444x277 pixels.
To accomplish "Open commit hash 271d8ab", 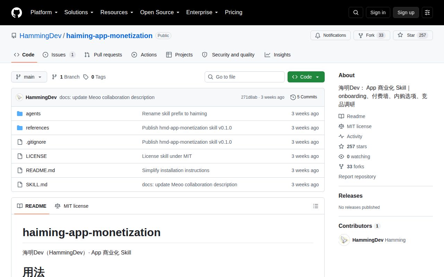I will pos(249,97).
